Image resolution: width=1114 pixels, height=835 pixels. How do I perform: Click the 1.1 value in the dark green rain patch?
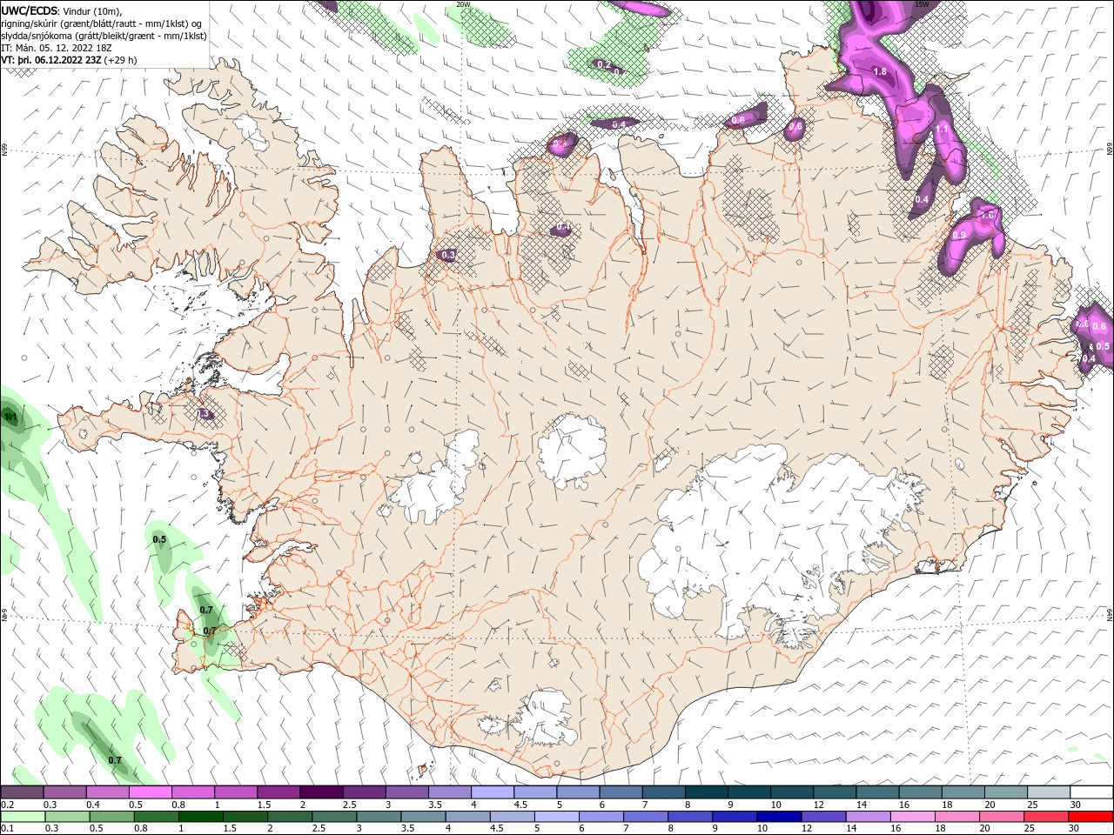pyautogui.click(x=11, y=417)
